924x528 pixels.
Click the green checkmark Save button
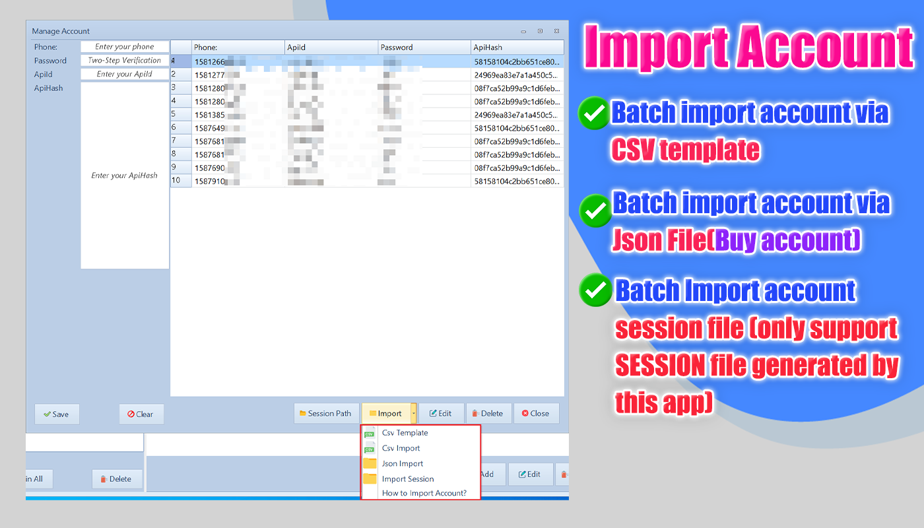(x=57, y=414)
